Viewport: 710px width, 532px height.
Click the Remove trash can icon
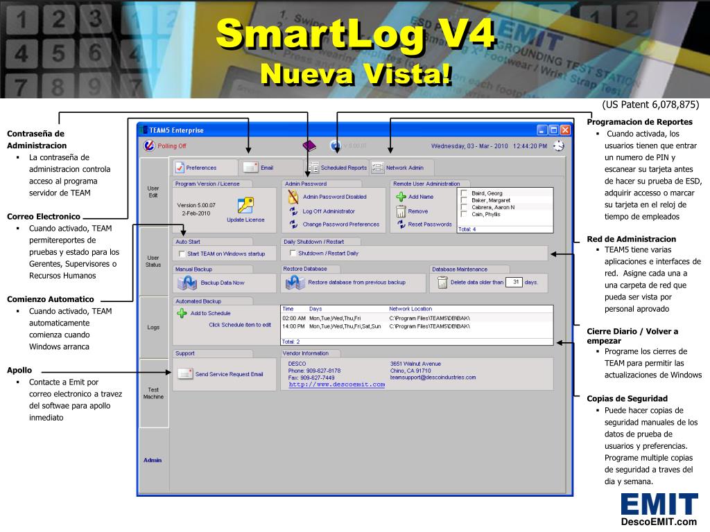coord(401,211)
